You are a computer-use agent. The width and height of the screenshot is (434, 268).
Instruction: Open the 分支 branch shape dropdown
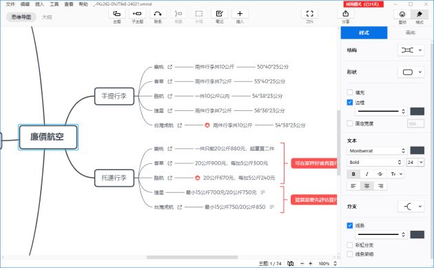coord(411,206)
